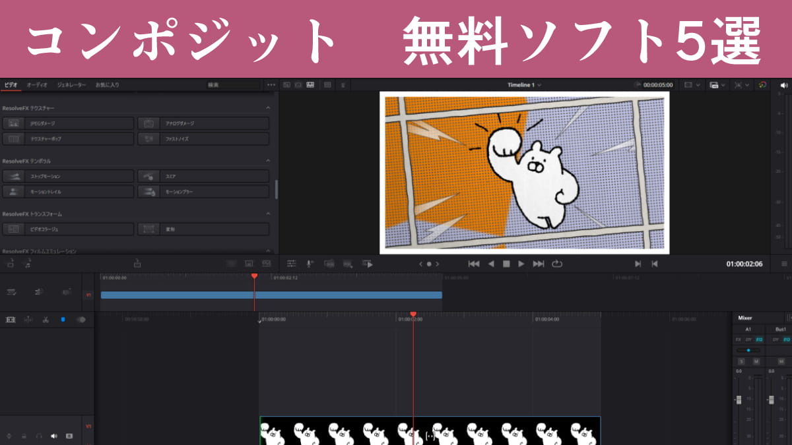Image resolution: width=792 pixels, height=445 pixels.
Task: Click the 検索 search field
Action: coord(232,85)
